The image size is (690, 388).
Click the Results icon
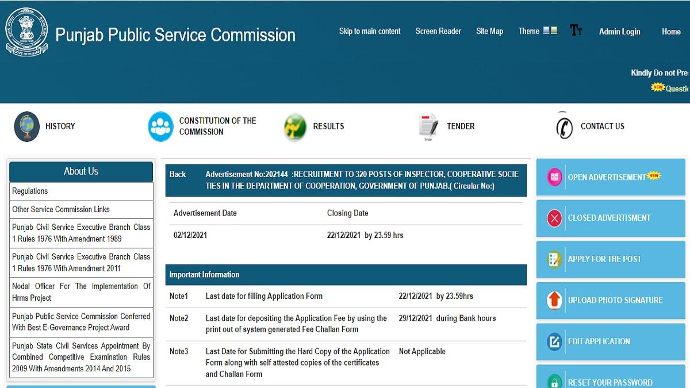tap(295, 127)
